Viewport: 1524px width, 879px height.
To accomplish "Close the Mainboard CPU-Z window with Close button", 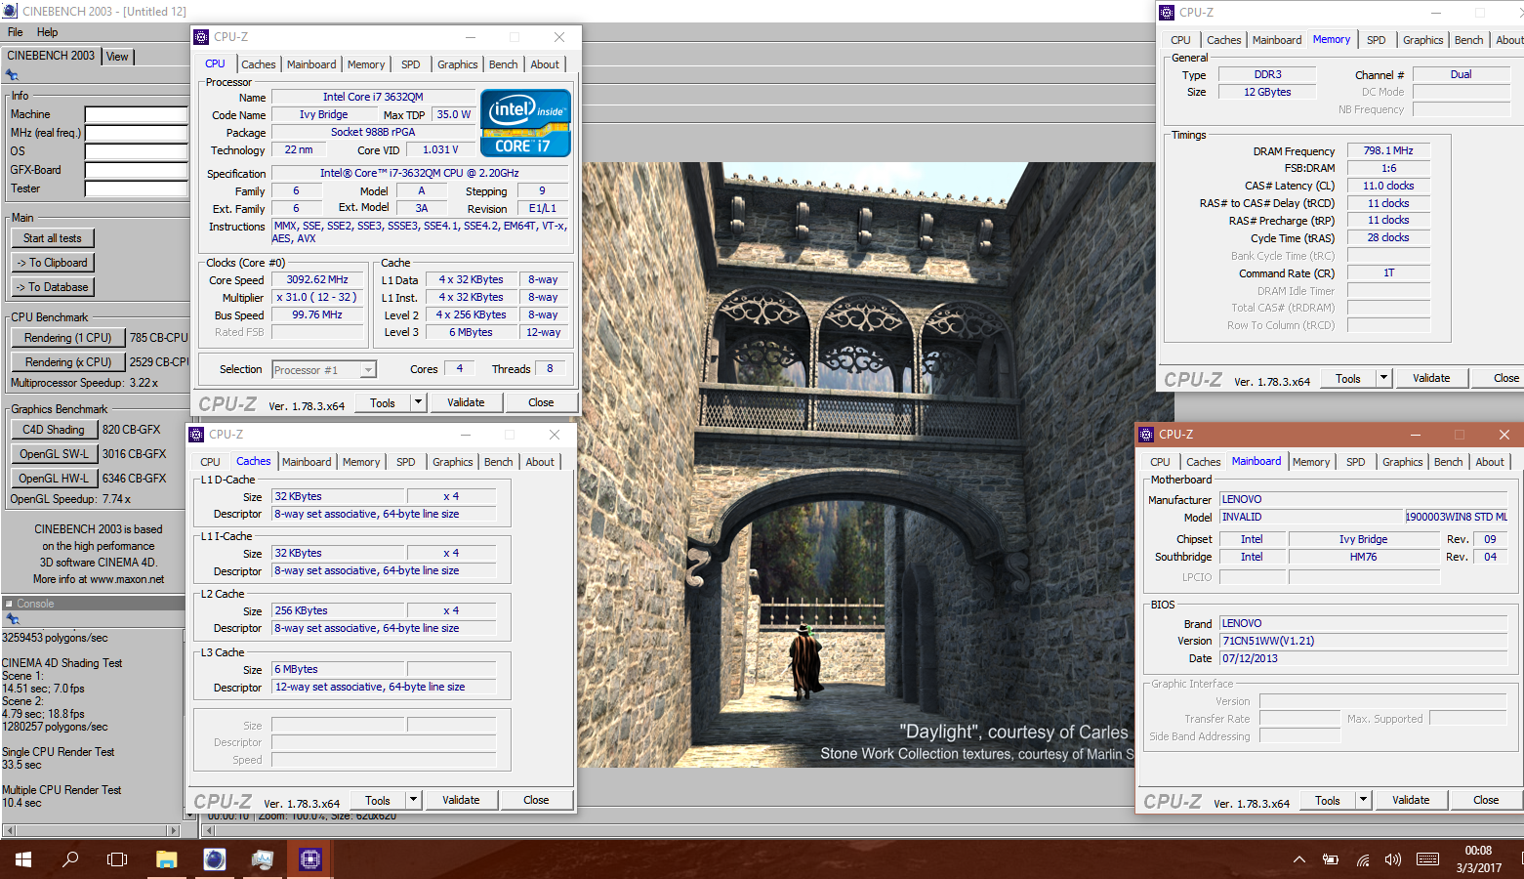I will click(x=1486, y=800).
